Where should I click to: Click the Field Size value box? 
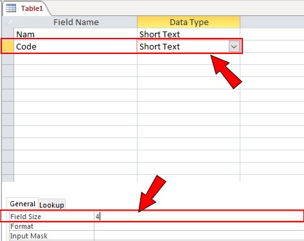click(199, 217)
